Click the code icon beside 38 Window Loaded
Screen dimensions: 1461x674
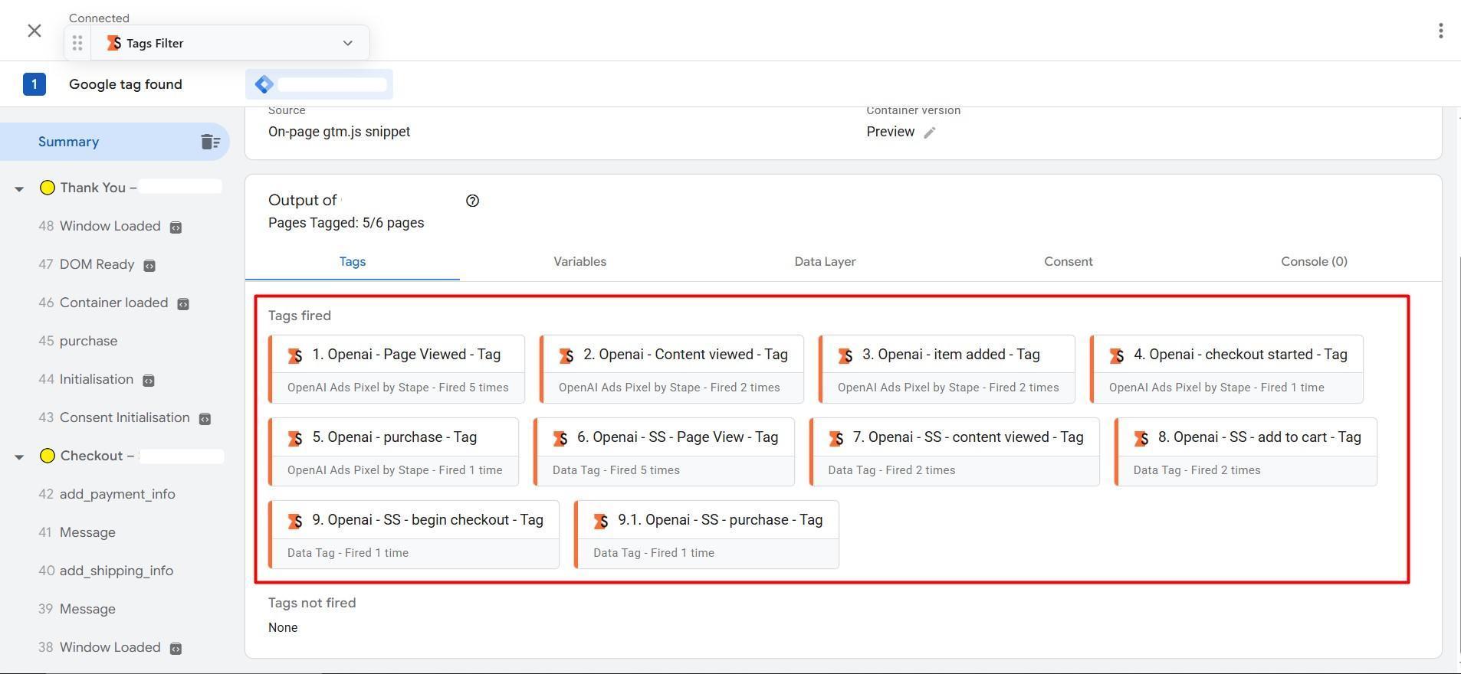[x=176, y=649]
